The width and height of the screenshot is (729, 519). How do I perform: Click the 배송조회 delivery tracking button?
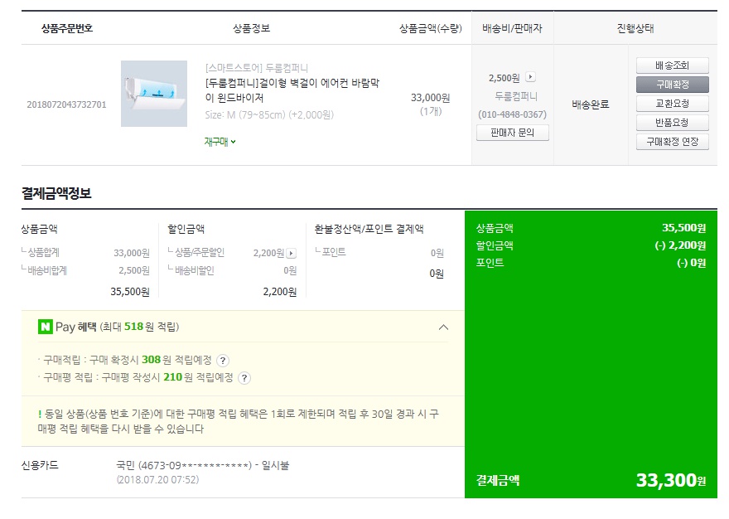673,65
